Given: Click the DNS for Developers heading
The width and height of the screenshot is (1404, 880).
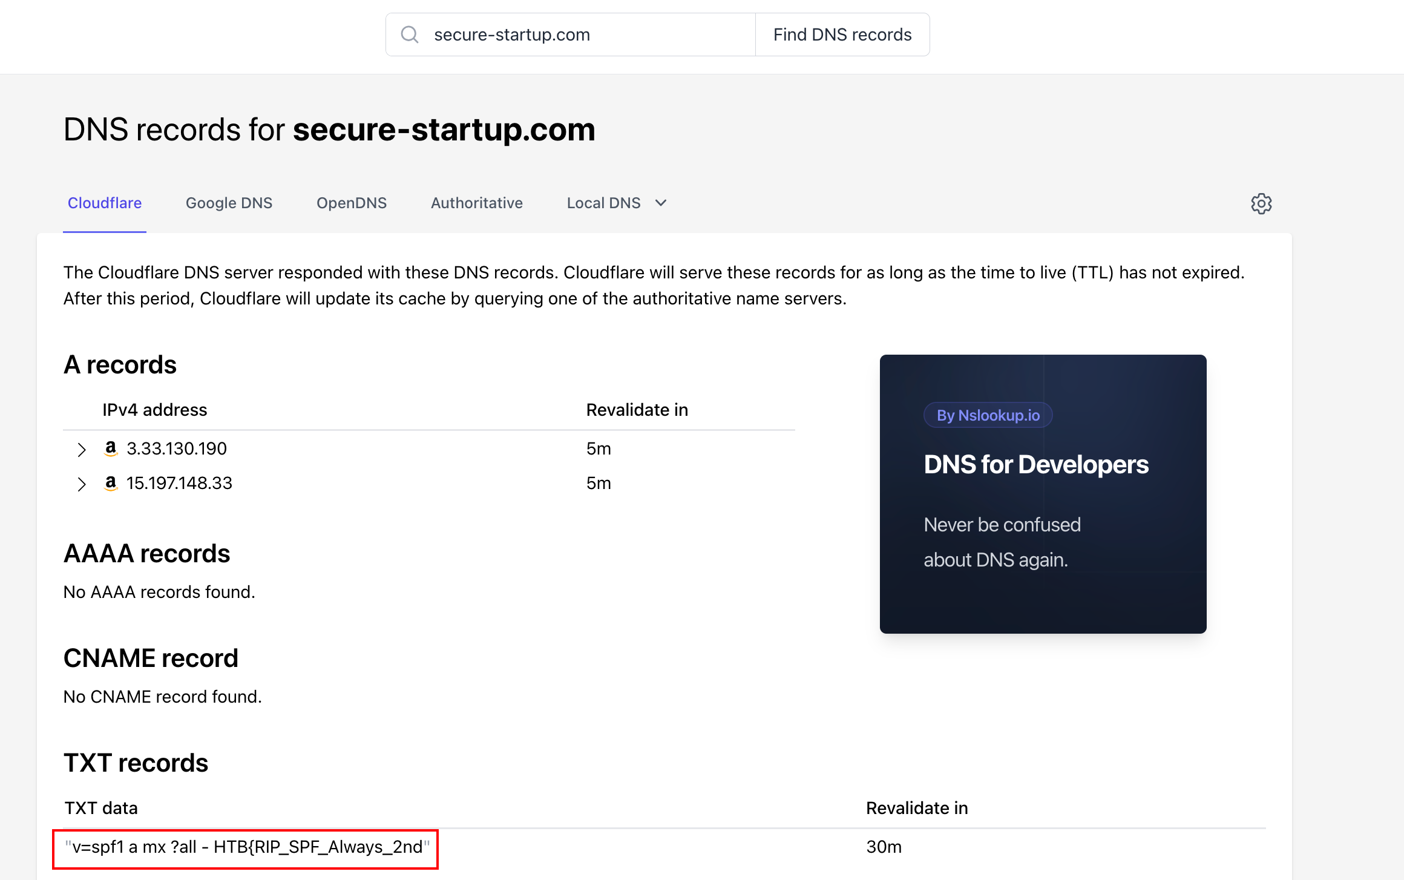Looking at the screenshot, I should point(1036,464).
